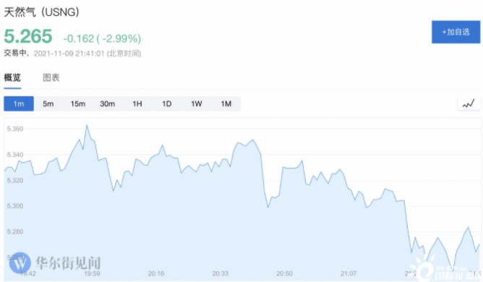Click the line chart type icon

pyautogui.click(x=469, y=103)
